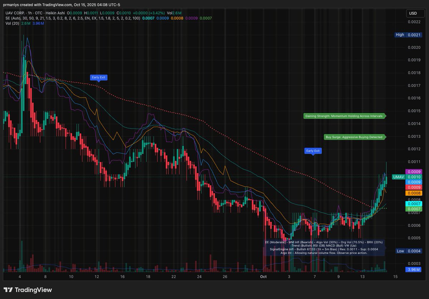Click the UAV CORP. symbol title

[x=15, y=13]
